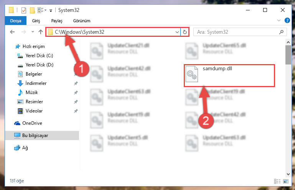The image size is (295, 190).
Task: Click the Properties checkmark icon in title bar
Action: coord(24,10)
